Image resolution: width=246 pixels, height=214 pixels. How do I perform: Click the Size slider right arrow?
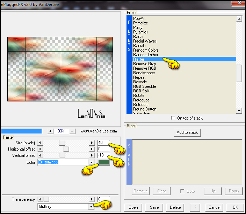(x=92, y=143)
